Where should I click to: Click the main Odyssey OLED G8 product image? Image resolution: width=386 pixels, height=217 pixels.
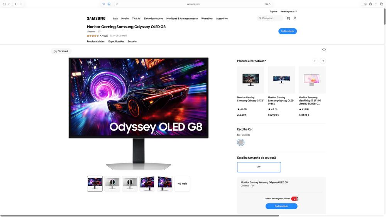139,114
